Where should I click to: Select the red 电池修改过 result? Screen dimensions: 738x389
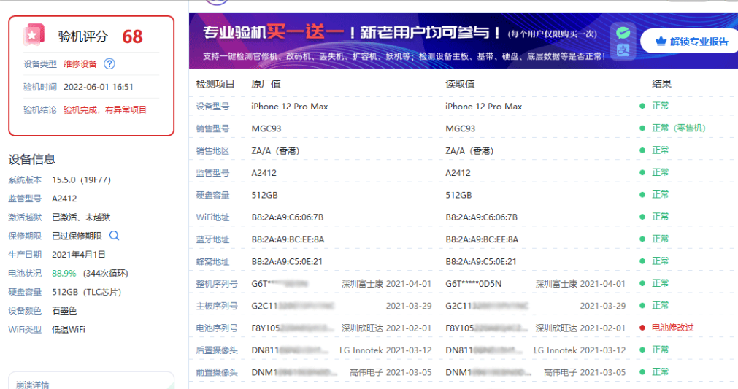click(x=672, y=328)
